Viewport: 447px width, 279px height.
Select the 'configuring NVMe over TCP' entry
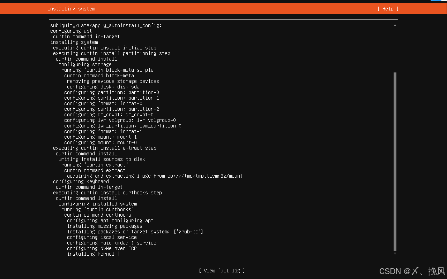click(x=102, y=248)
